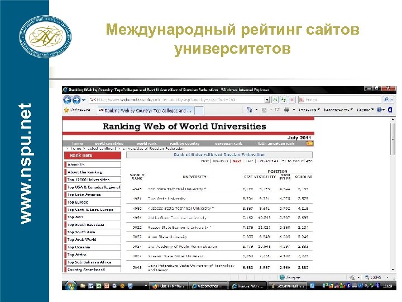The image size is (402, 302).
Task: Click the compatibility view icon beside address bar
Action: pos(275,100)
